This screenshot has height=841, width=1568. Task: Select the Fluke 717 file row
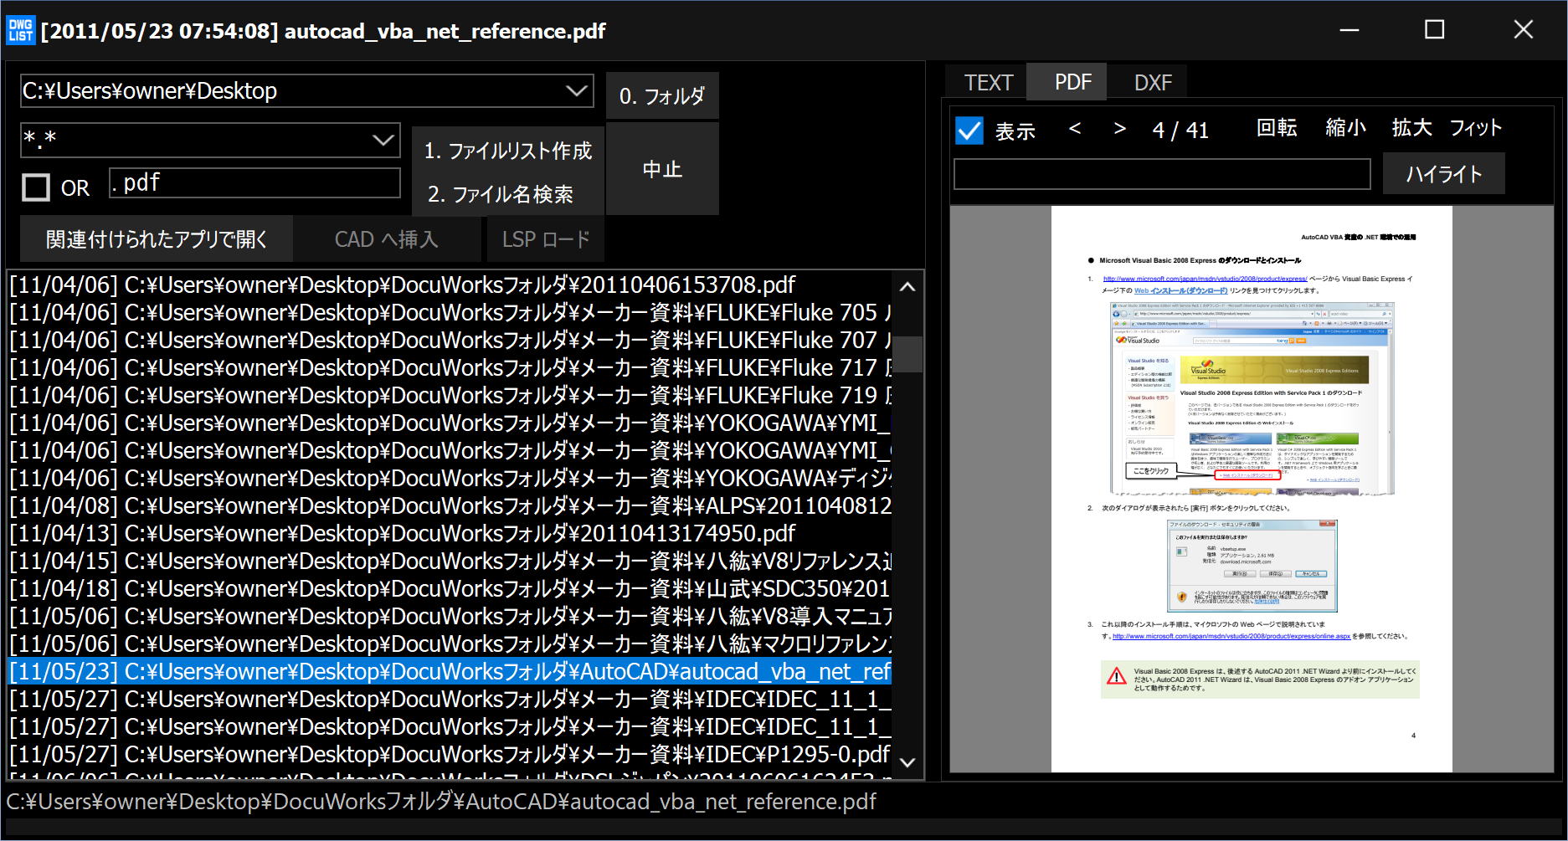(x=449, y=367)
